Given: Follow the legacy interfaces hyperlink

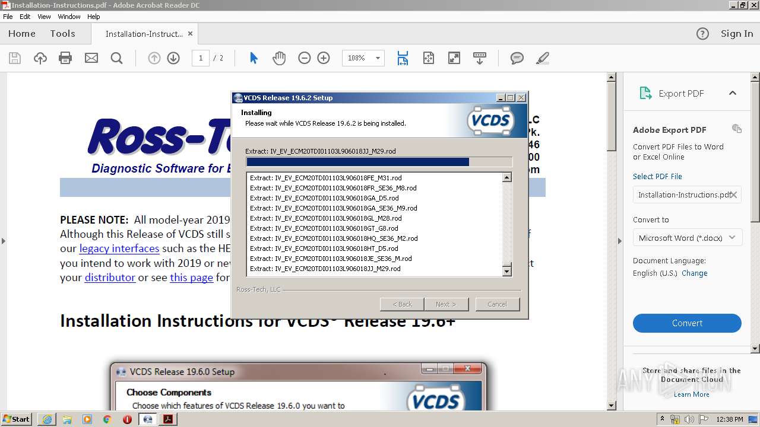Looking at the screenshot, I should point(119,248).
